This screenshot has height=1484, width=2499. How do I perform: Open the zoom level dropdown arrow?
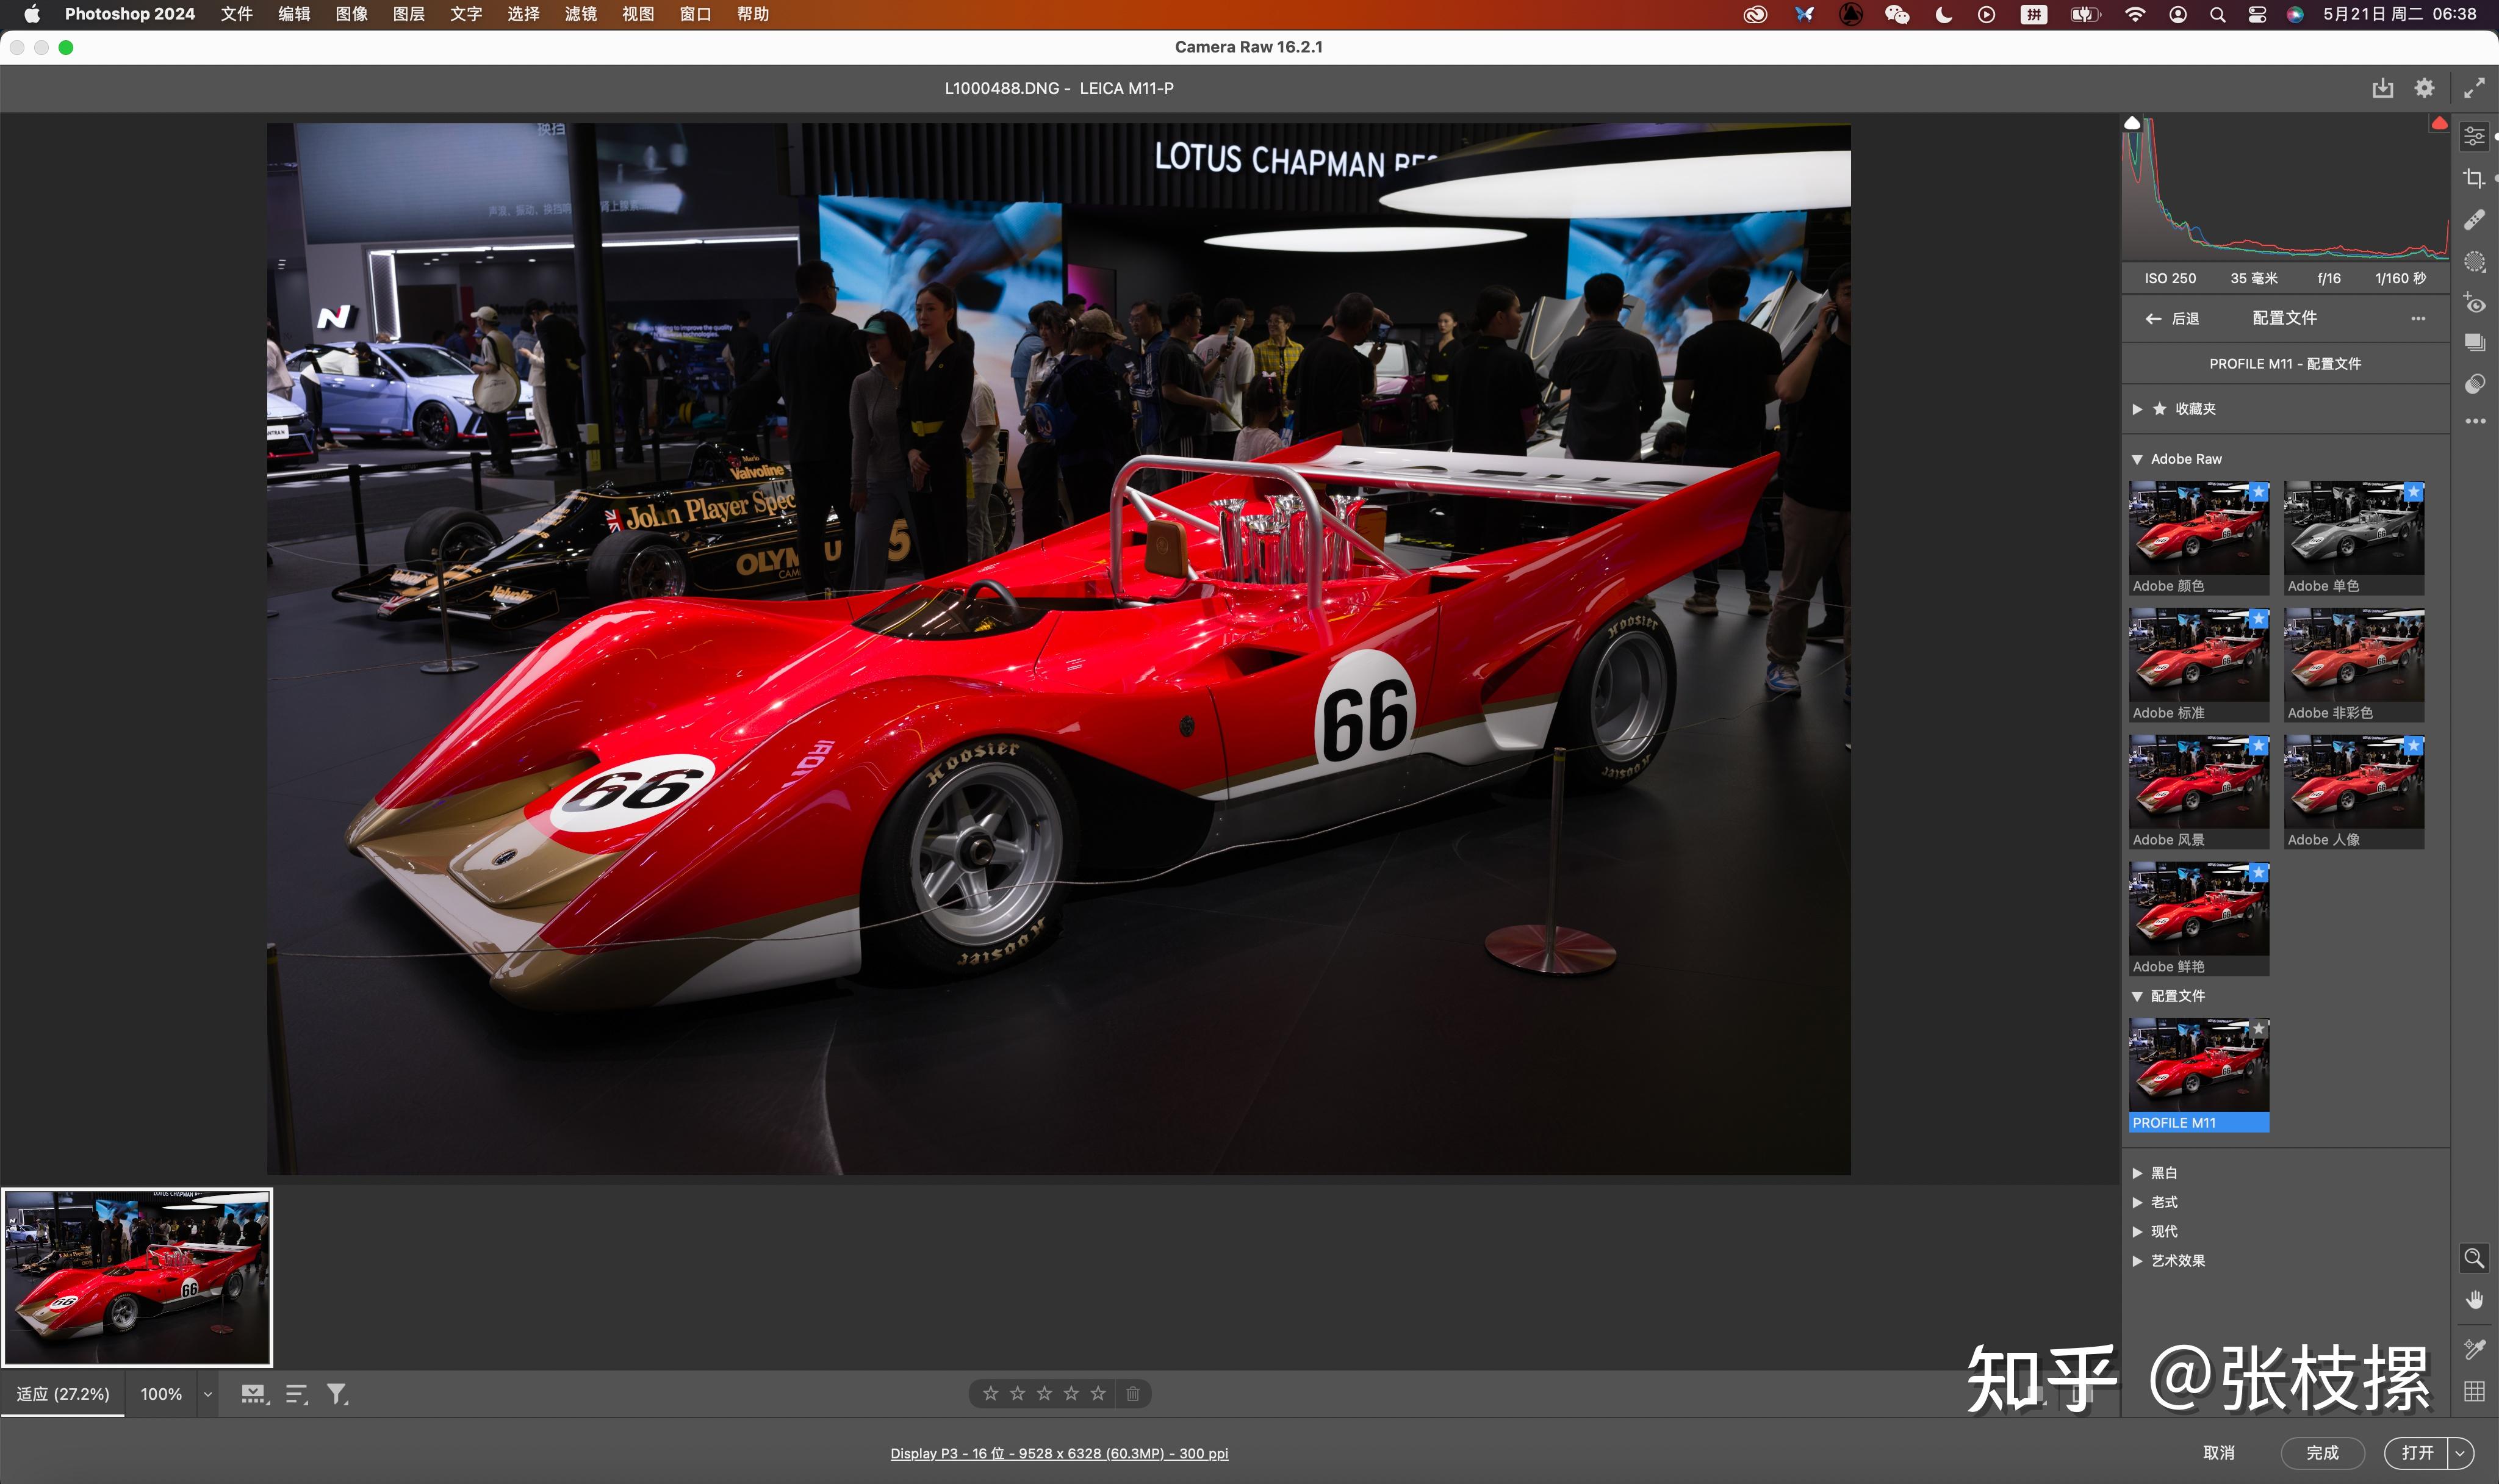pos(208,1394)
